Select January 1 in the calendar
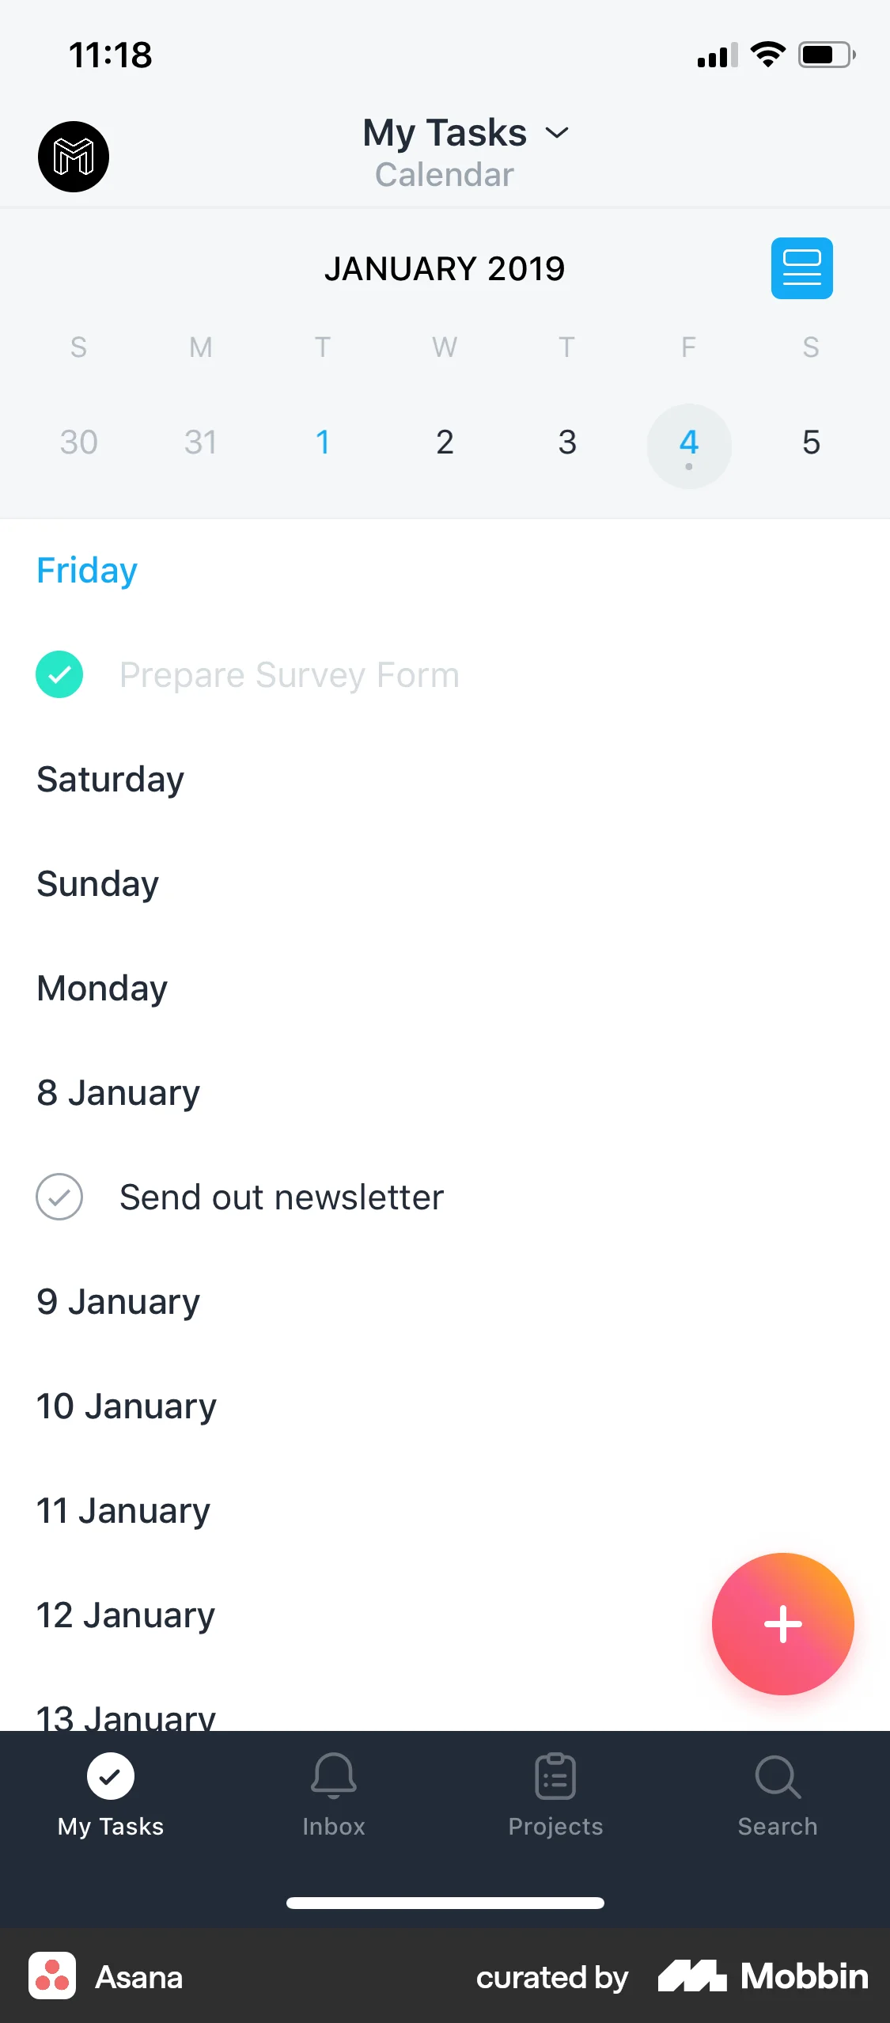The height and width of the screenshot is (2023, 890). pos(323,442)
